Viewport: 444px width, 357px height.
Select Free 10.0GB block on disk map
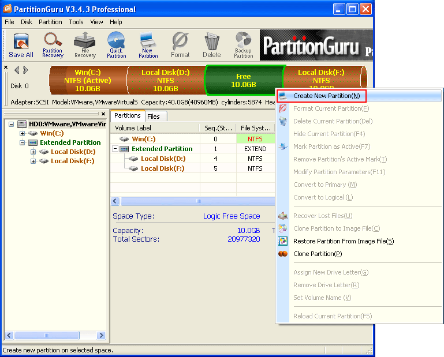244,80
